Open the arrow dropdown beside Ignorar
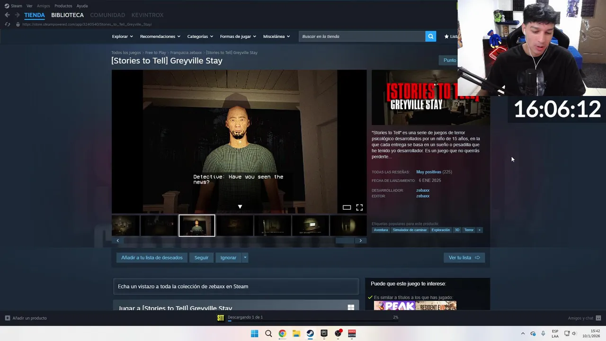The image size is (606, 341). pos(245,258)
